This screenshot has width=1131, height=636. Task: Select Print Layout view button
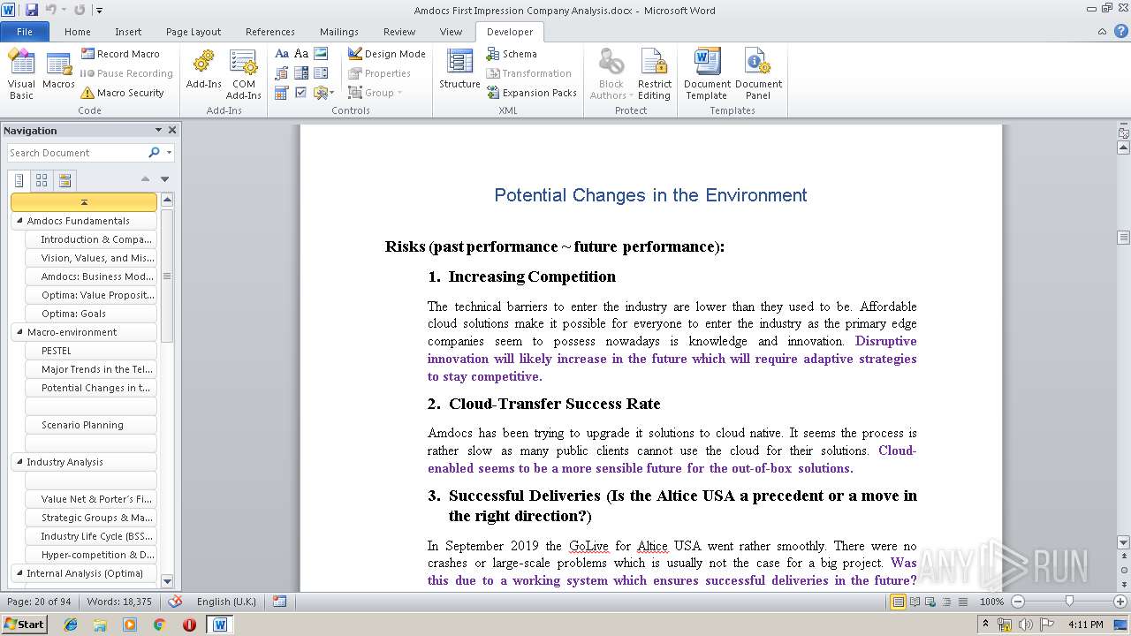pos(898,602)
